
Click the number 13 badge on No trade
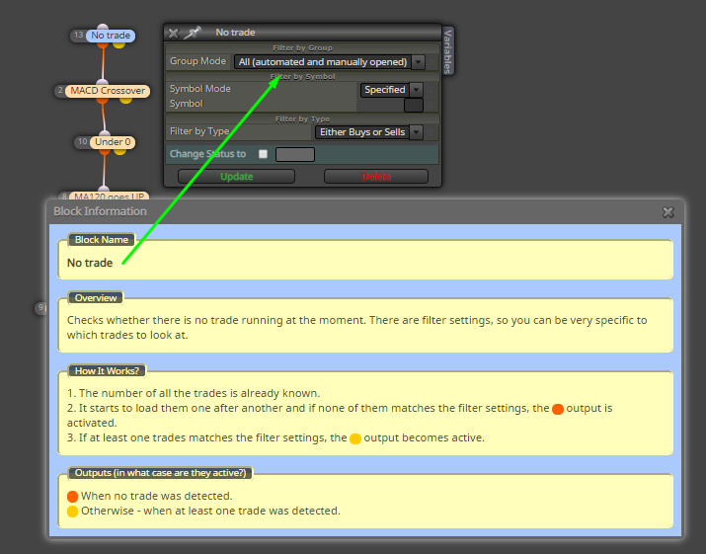coord(79,36)
